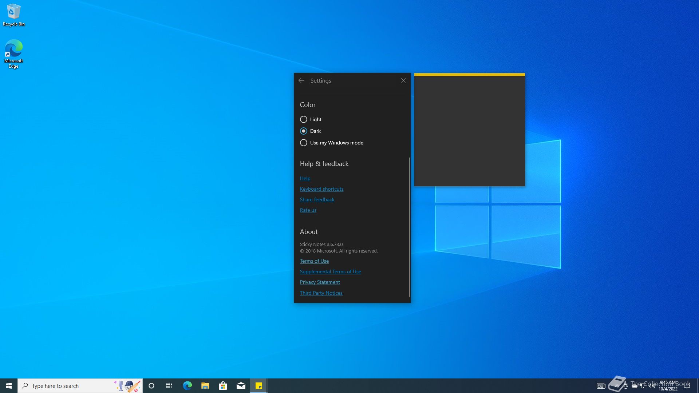Open the Mail app from the taskbar
This screenshot has width=699, height=393.
click(241, 386)
